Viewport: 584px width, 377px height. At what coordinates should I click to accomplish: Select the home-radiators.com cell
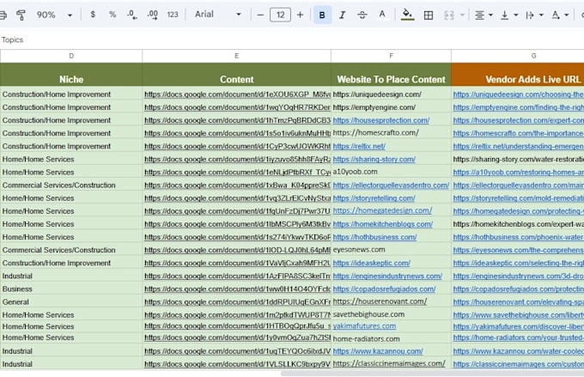[391, 338]
